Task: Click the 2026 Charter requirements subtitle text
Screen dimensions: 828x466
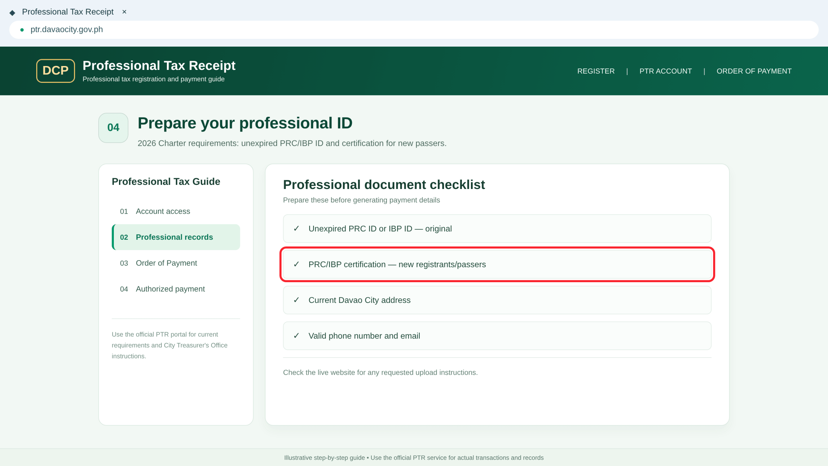Action: point(292,143)
